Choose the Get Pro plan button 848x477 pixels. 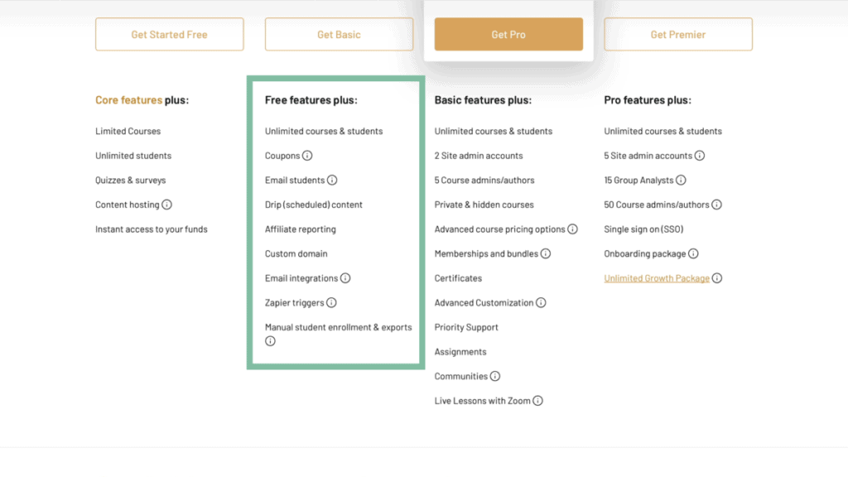pos(508,34)
